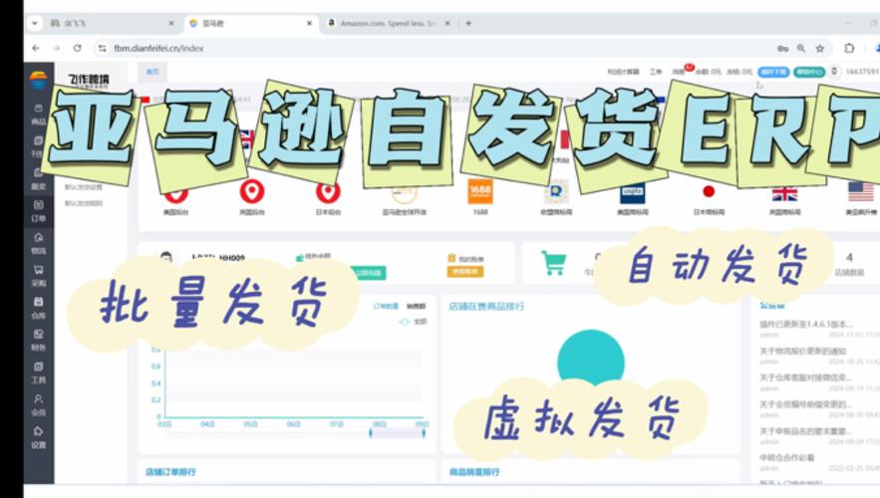This screenshot has height=498, width=880.
Task: Click the password key icon in address bar
Action: point(783,48)
